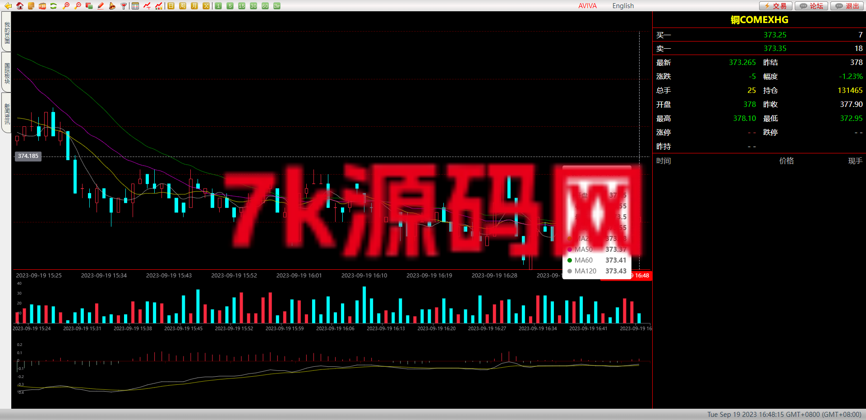Zoom out with the magnifier minus icon
This screenshot has width=866, height=420.
tap(78, 6)
